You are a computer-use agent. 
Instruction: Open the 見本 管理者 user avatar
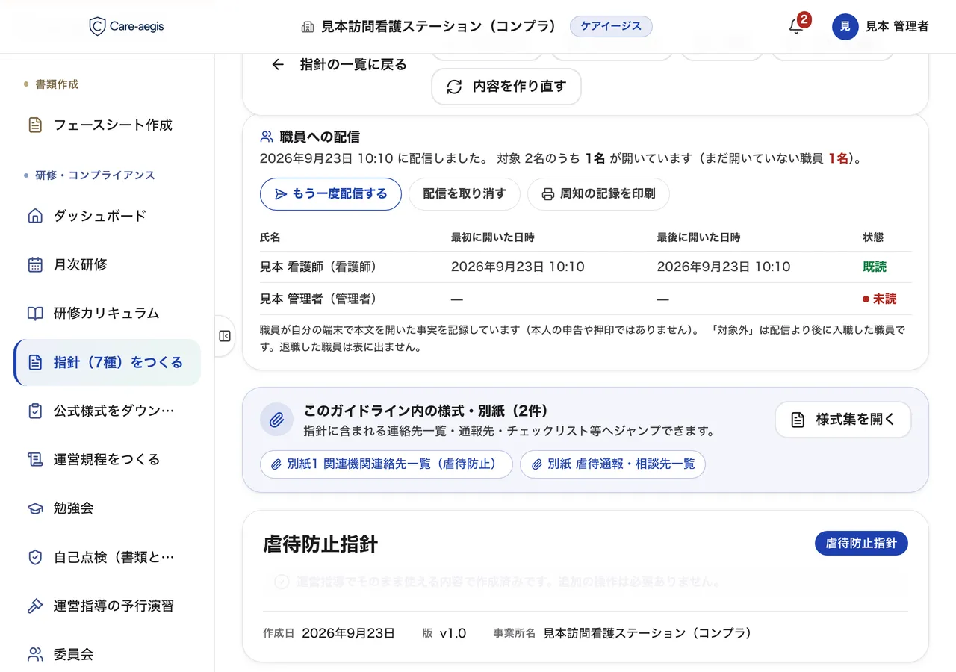pyautogui.click(x=845, y=27)
